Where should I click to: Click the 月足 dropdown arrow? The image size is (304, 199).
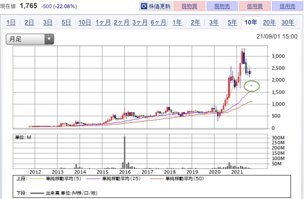point(49,39)
